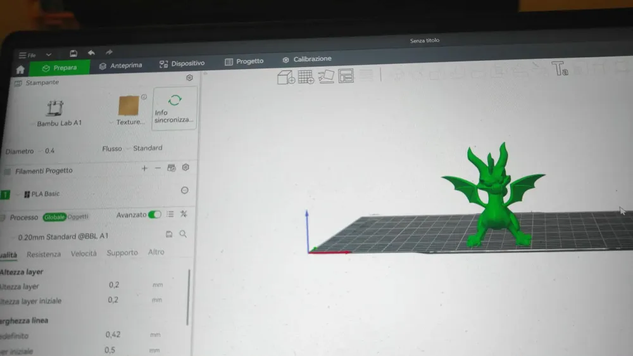Select Oggetti process mode
The image size is (633, 356).
78,217
